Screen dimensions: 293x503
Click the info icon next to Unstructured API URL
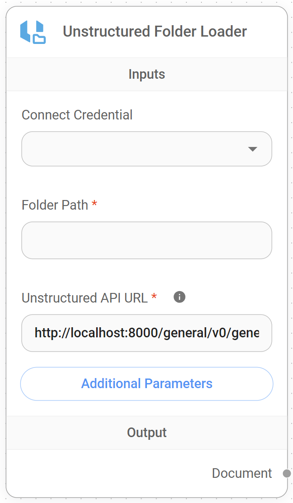pyautogui.click(x=179, y=297)
